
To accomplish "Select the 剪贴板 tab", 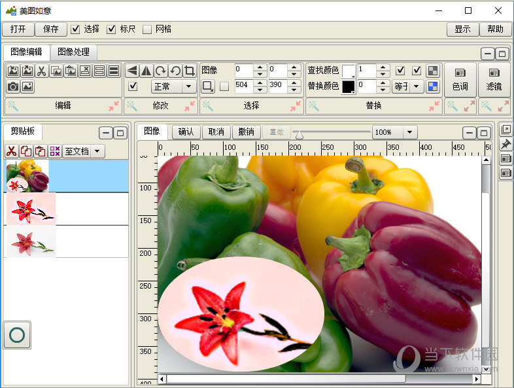I will point(22,130).
